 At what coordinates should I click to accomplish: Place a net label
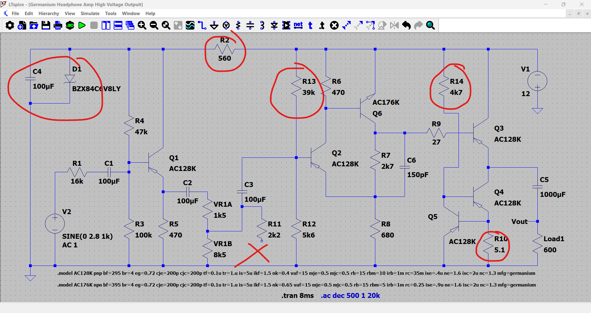(x=298, y=25)
